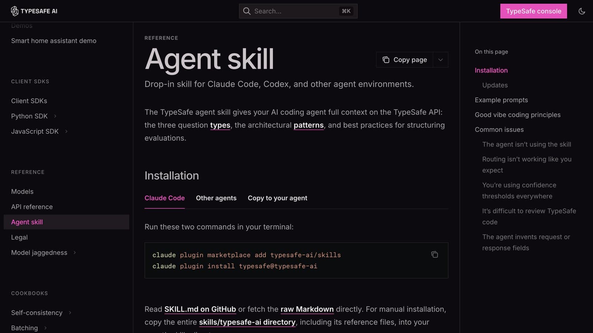Toggle dark mode with moon icon

pyautogui.click(x=582, y=11)
